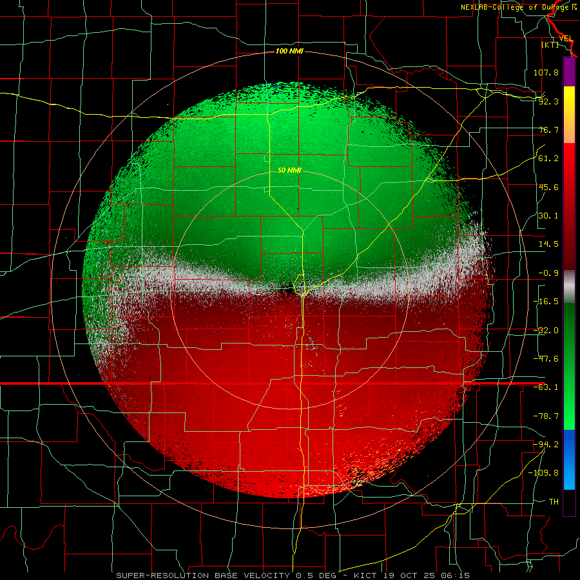Select the -47.6 velocity scale value

point(546,359)
